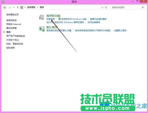Image resolution: width=148 pixels, height=113 pixels.
Task: Open the 程序和功能 heading
Action: (x=53, y=16)
